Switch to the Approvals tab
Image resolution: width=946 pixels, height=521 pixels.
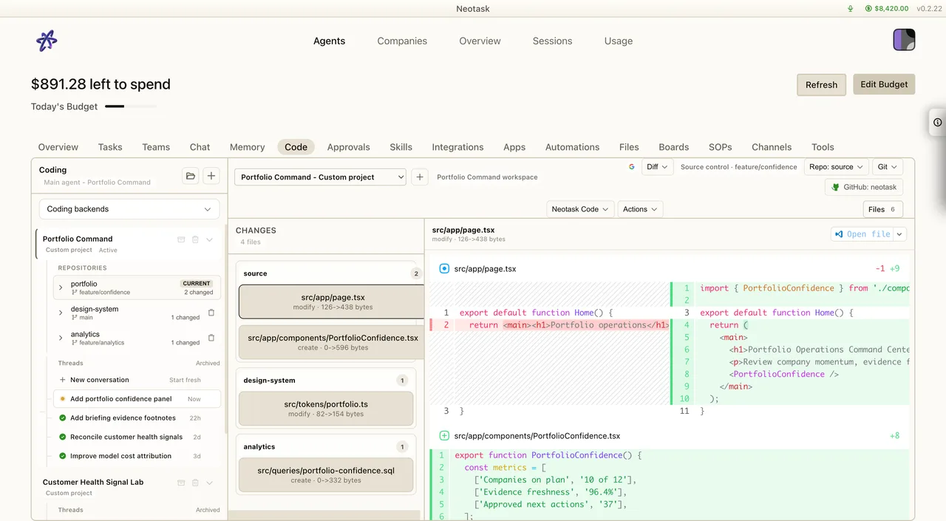click(x=348, y=147)
